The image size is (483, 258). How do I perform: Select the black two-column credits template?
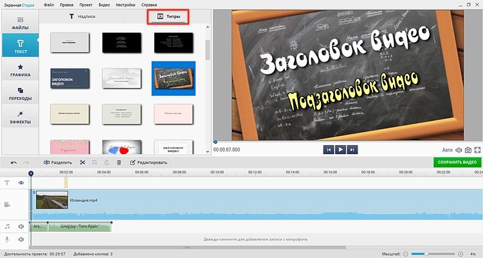click(174, 43)
